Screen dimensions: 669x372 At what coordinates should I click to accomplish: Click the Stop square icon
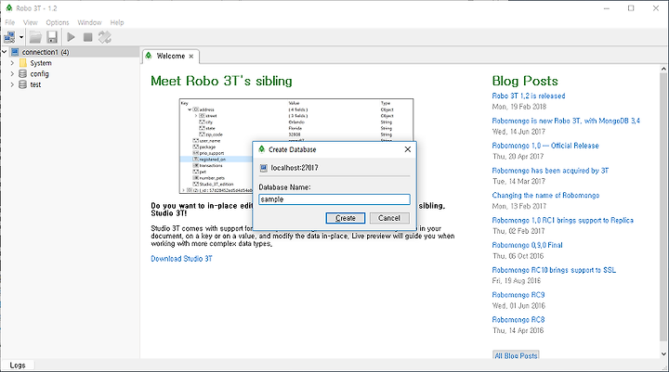88,37
